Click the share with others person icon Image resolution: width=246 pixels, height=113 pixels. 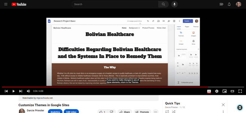pyautogui.click(x=169, y=21)
